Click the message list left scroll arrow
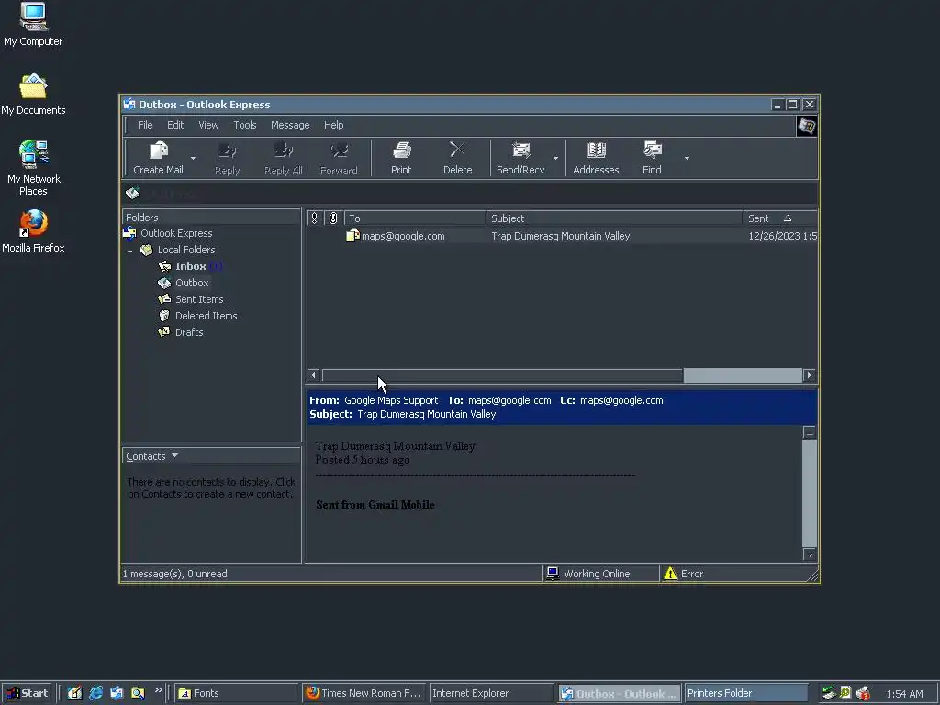This screenshot has height=705, width=940. [x=313, y=375]
